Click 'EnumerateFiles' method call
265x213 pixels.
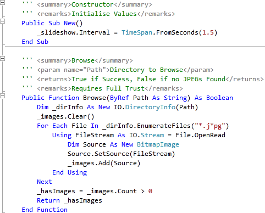[164, 126]
